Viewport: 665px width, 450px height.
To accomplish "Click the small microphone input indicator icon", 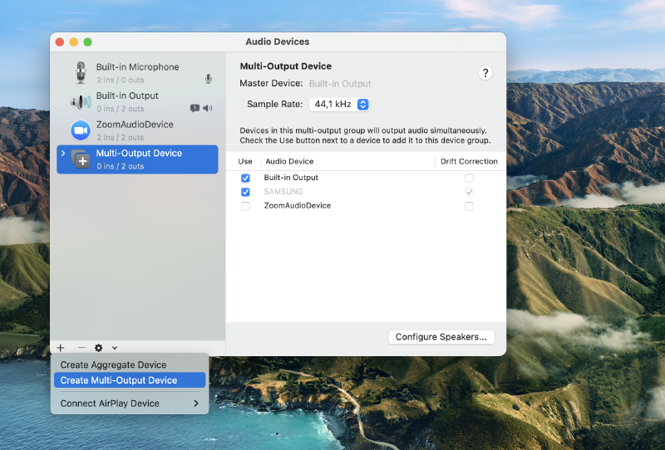I will click(208, 79).
